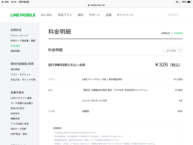Tap the 14:21 clock in the status bar
The height and width of the screenshot is (145, 193).
14,2
